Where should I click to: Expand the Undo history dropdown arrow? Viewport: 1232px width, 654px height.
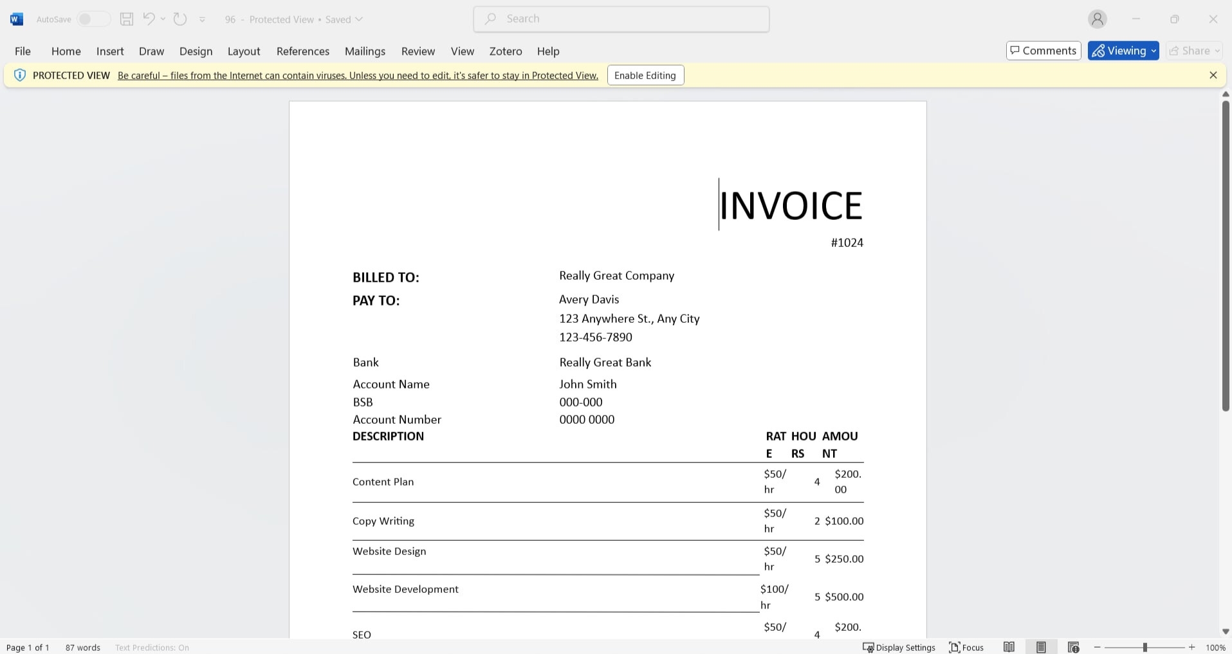pyautogui.click(x=163, y=19)
